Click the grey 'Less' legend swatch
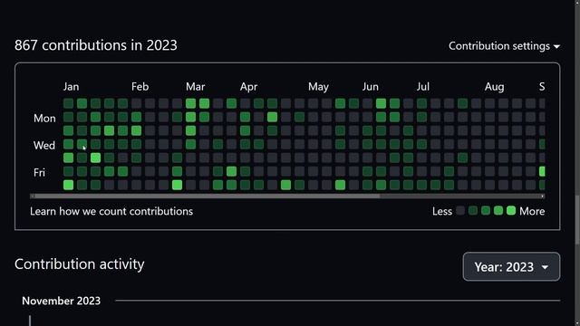This screenshot has height=326, width=580. pos(460,211)
